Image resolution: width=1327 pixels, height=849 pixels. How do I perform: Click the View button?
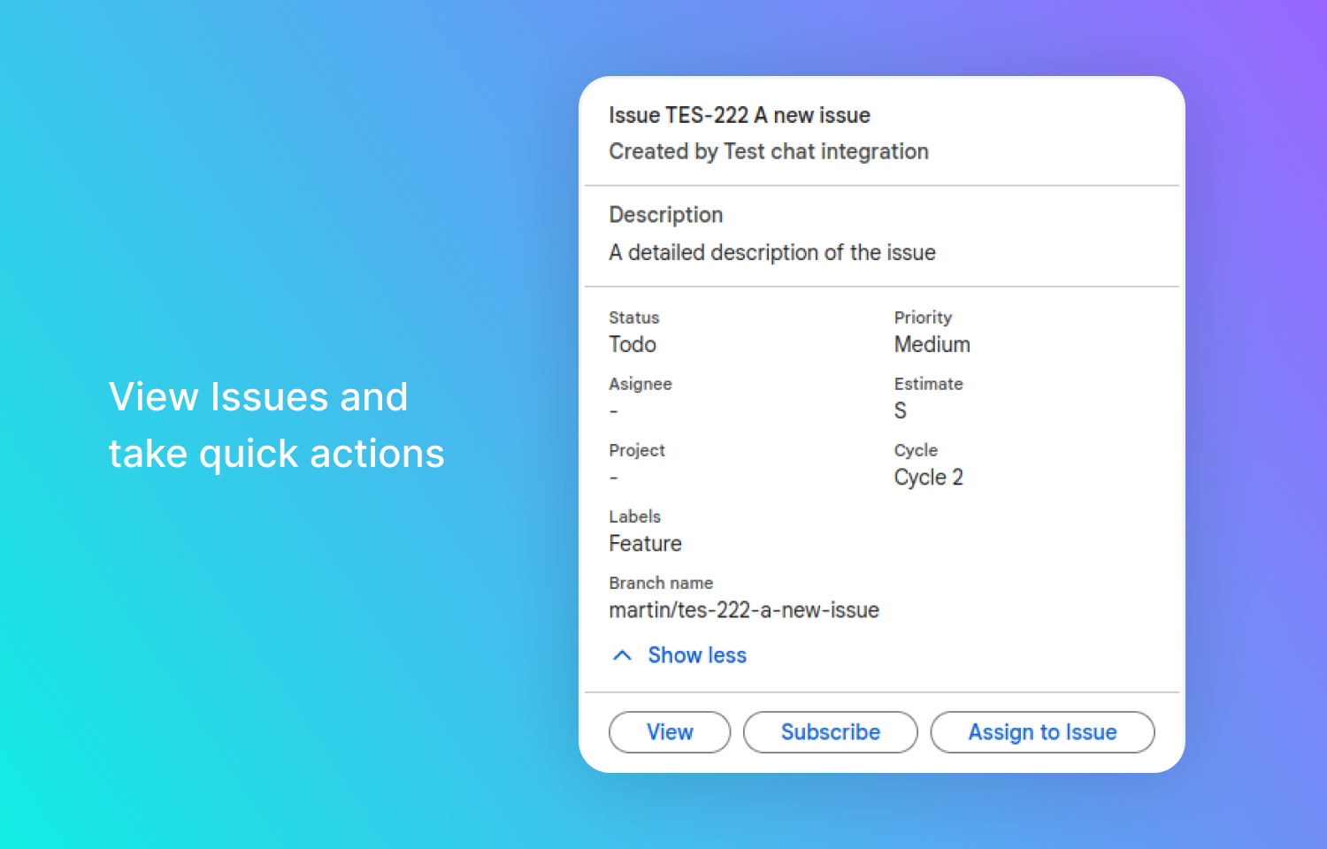click(670, 732)
